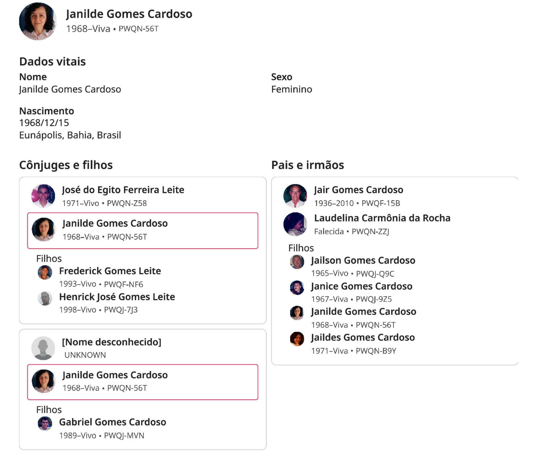Click Frederick Gomes Leite's small avatar

45,272
